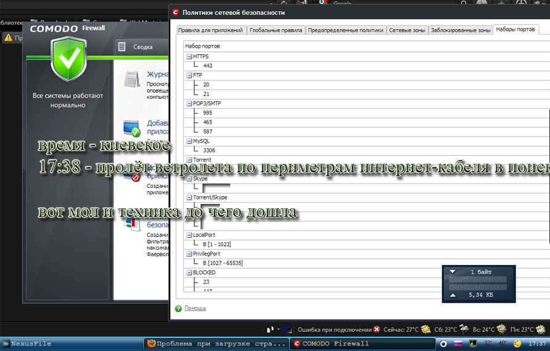Click the Пн 23°C weather icon
This screenshot has width=550, height=351.
click(x=541, y=329)
